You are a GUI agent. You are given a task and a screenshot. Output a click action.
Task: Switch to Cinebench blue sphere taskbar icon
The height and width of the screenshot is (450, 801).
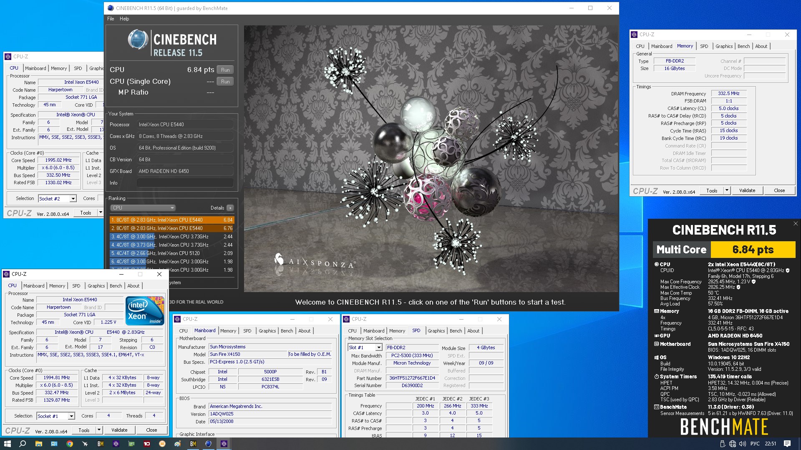click(x=209, y=444)
